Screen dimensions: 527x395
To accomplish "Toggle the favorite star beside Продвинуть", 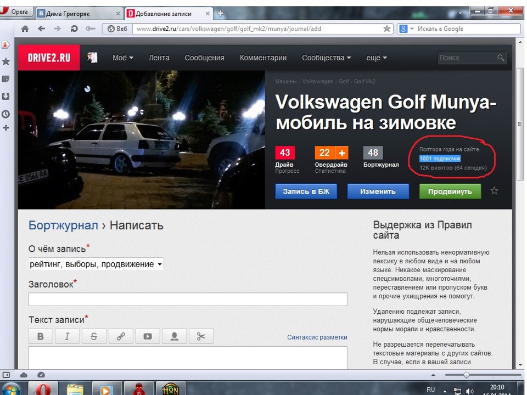I will coord(494,191).
